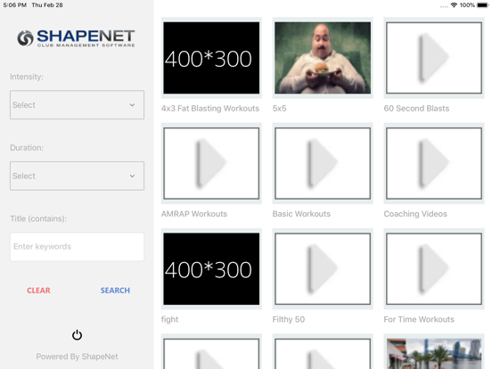This screenshot has height=369, width=492.
Task: Open the fight category thumbnail
Action: 211,268
